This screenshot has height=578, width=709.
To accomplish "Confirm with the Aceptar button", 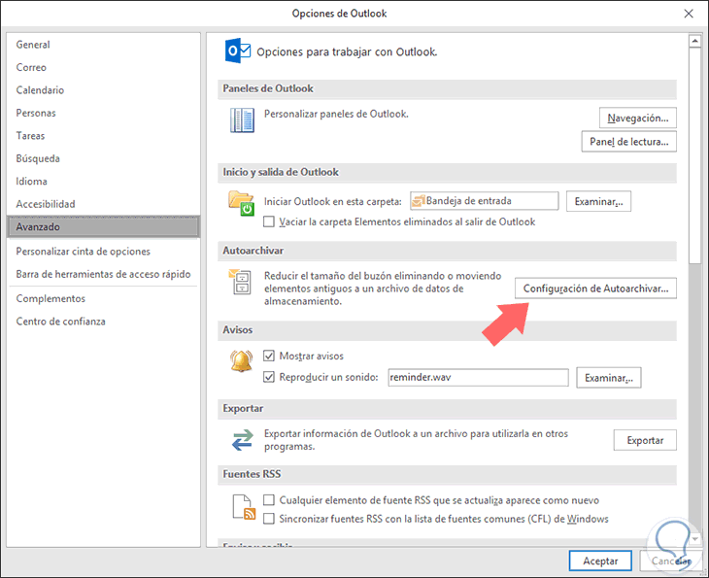I will coord(600,561).
